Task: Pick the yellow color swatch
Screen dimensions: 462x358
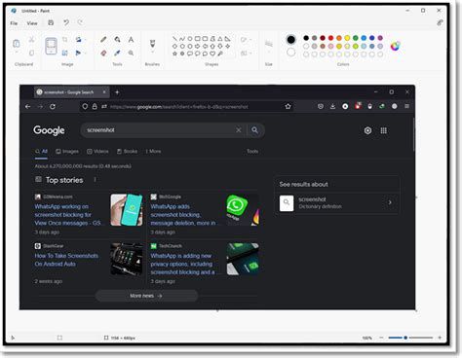Action: (347, 38)
